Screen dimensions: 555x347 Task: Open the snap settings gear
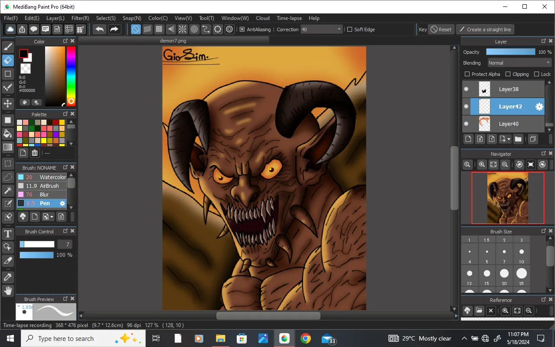[x=229, y=29]
